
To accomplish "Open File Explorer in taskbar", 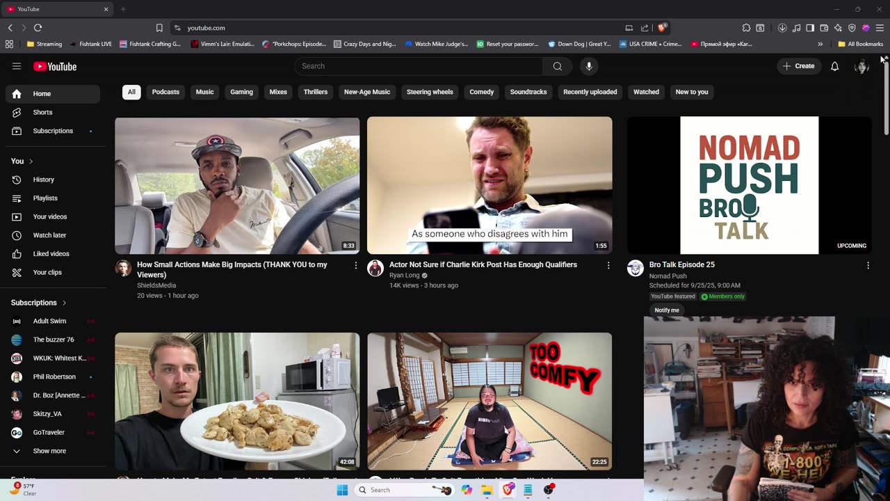I will tap(487, 490).
